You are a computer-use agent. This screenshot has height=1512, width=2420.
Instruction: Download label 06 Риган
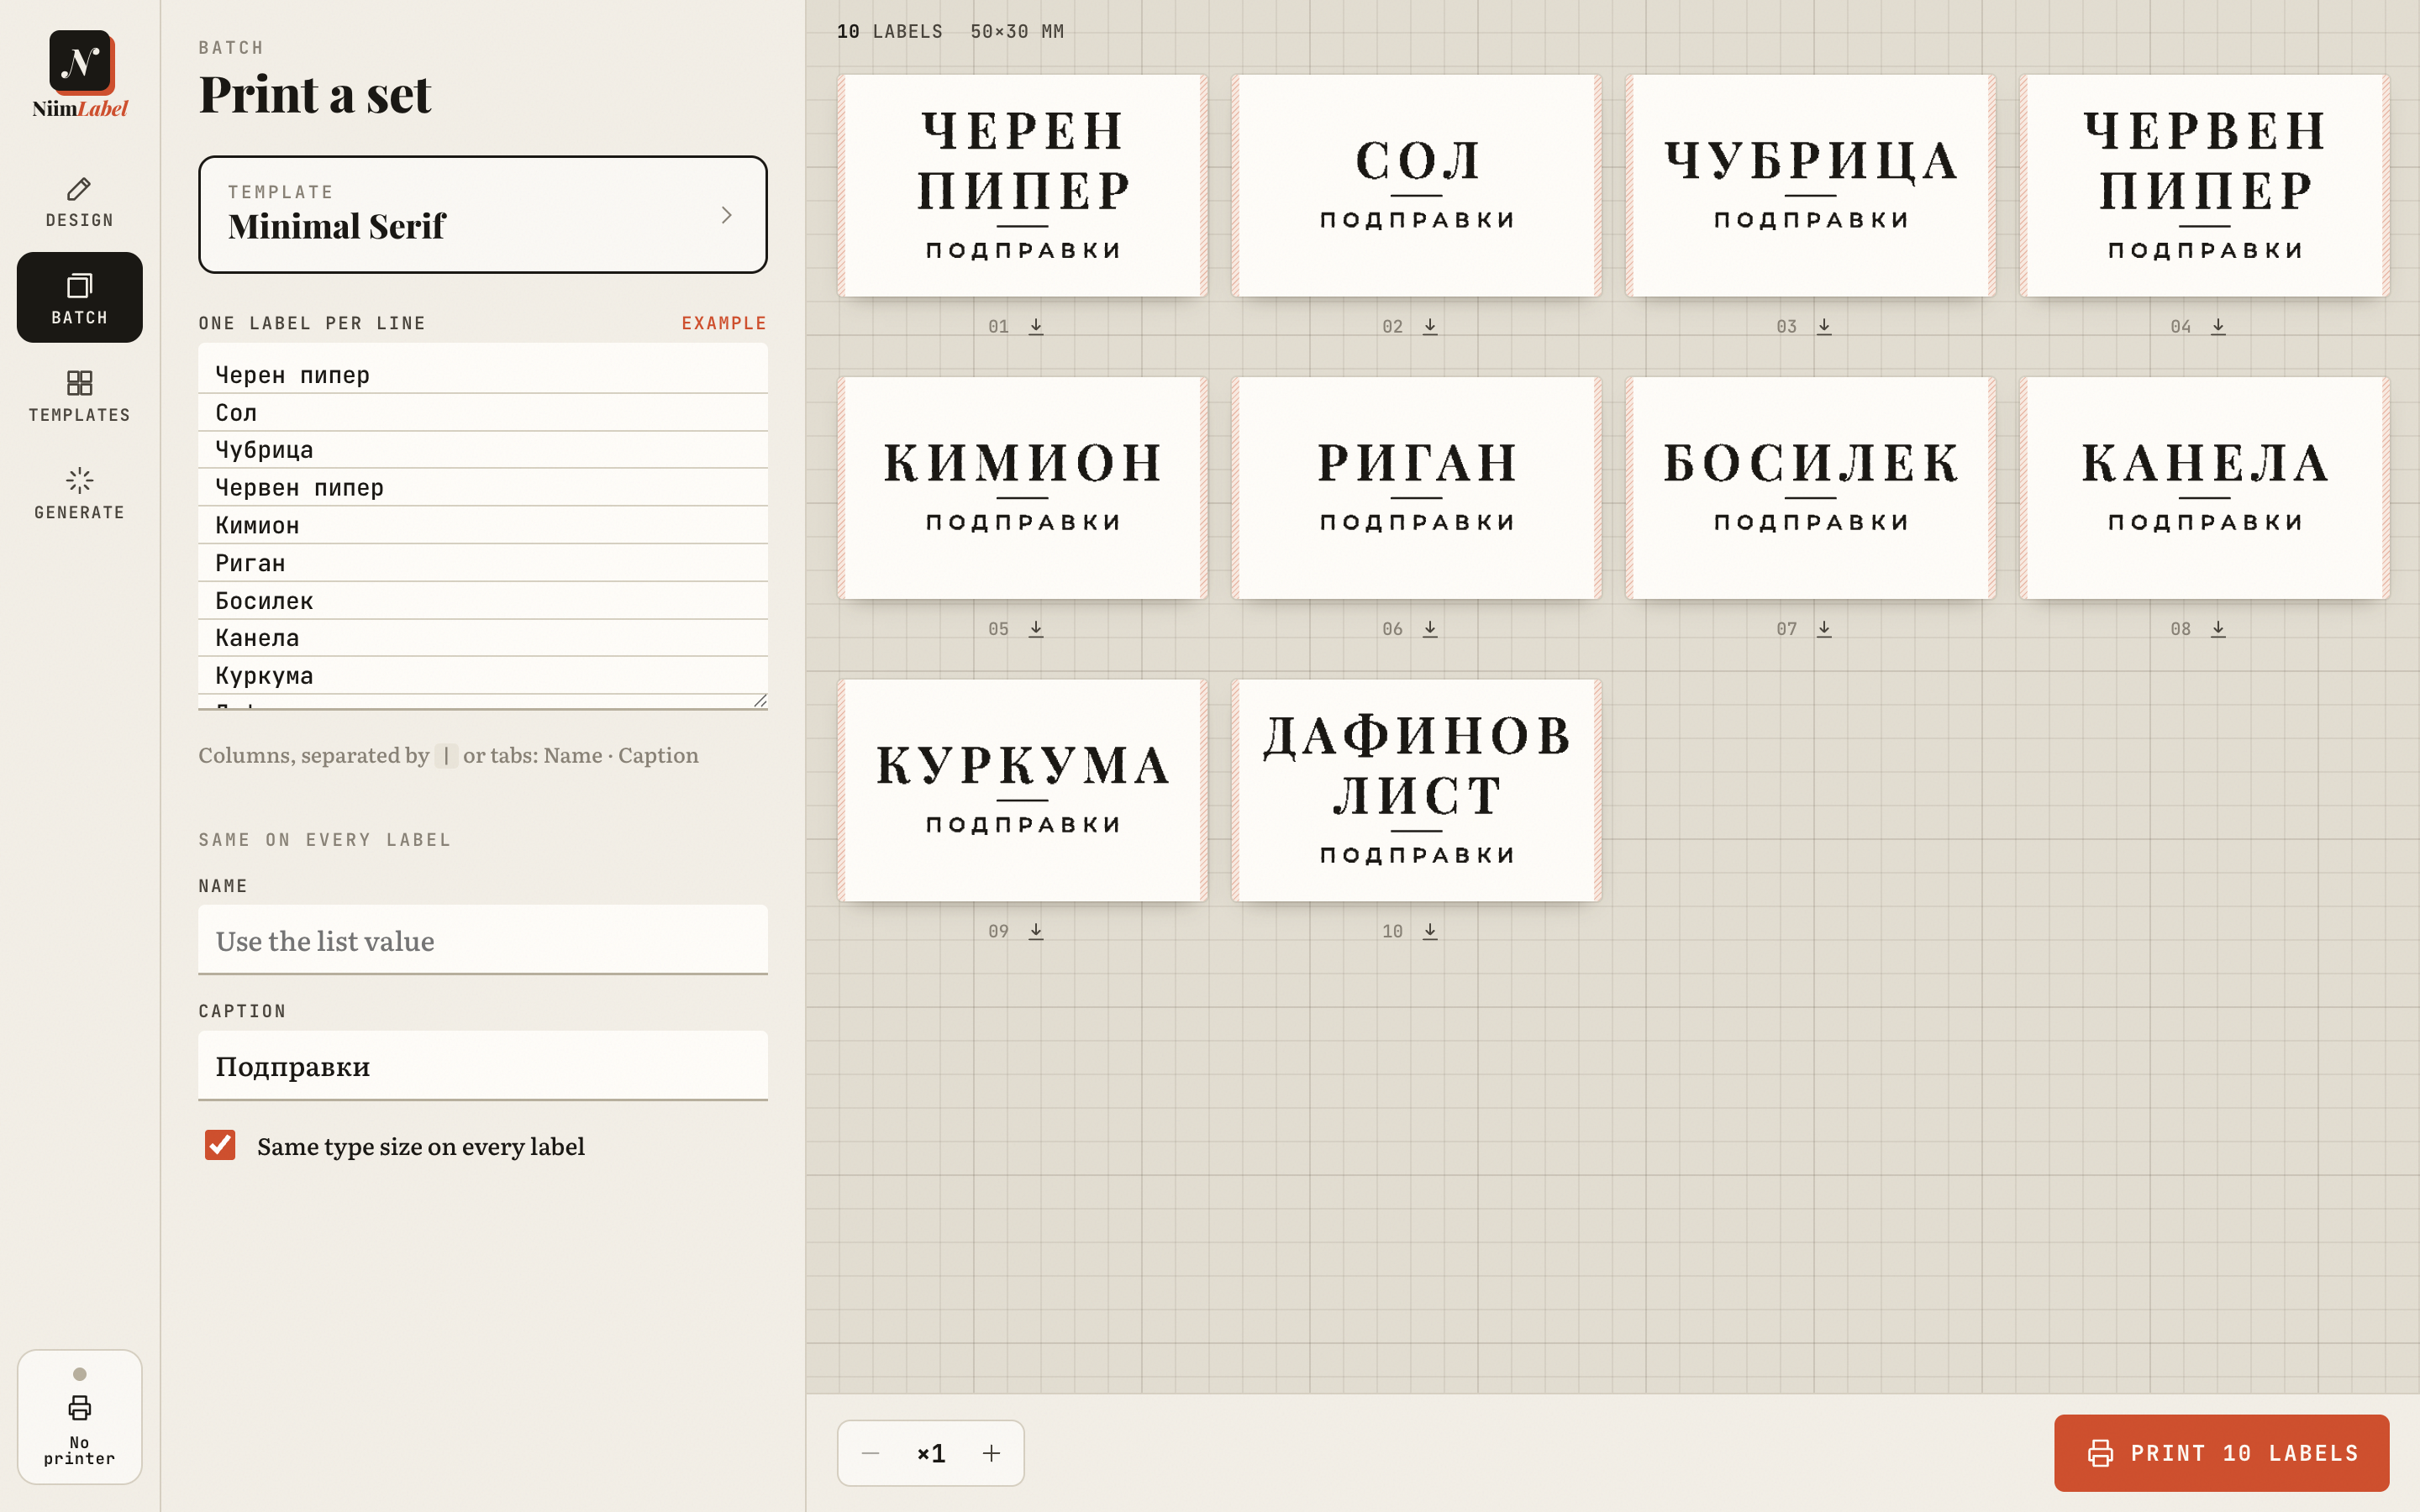(1430, 628)
